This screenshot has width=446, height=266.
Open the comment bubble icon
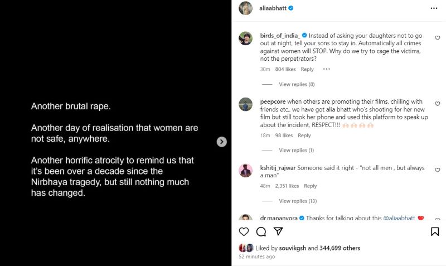click(261, 231)
